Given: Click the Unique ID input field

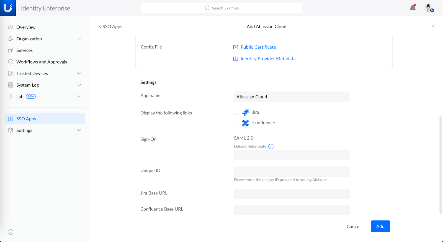Looking at the screenshot, I should coord(292,171).
